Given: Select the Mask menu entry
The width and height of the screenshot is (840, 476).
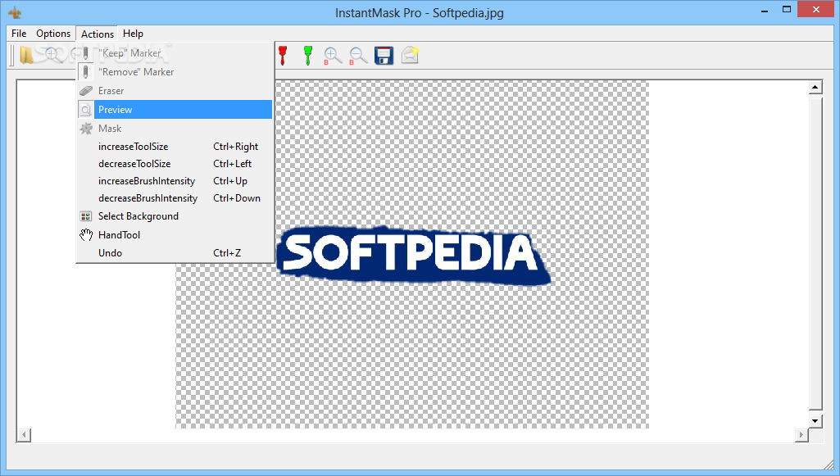Looking at the screenshot, I should pos(175,129).
